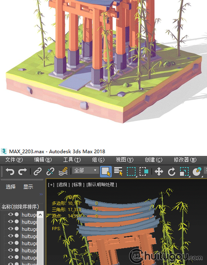Toggle Window/Crossing selection mode

point(144,172)
